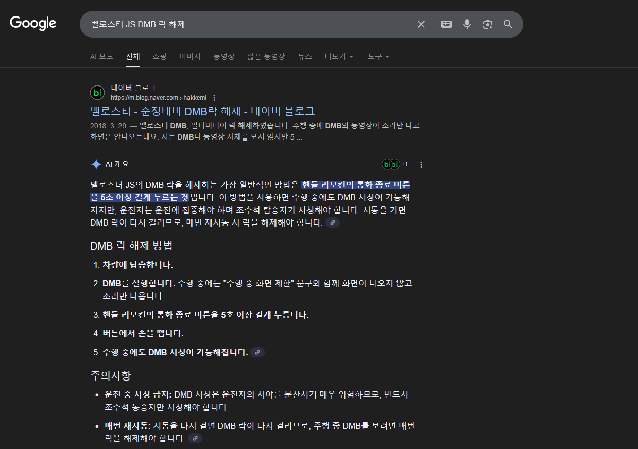Click the AI 개요 sparkle icon

[96, 164]
